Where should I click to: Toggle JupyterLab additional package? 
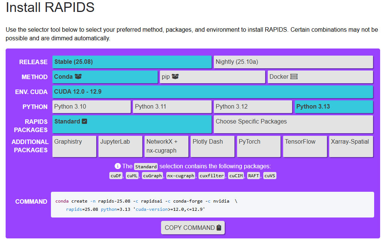(120, 146)
